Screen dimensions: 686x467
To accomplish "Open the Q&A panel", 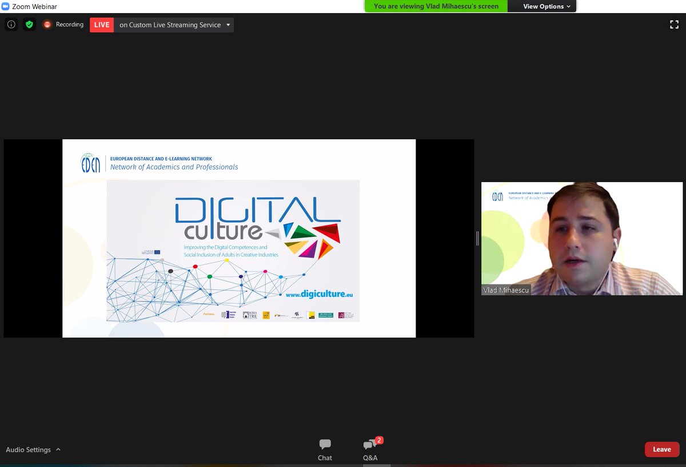I will point(370,450).
